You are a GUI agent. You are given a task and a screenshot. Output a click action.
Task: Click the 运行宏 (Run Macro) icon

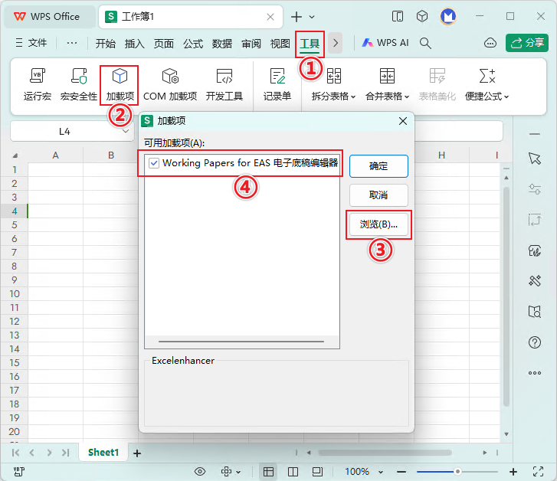coord(37,84)
